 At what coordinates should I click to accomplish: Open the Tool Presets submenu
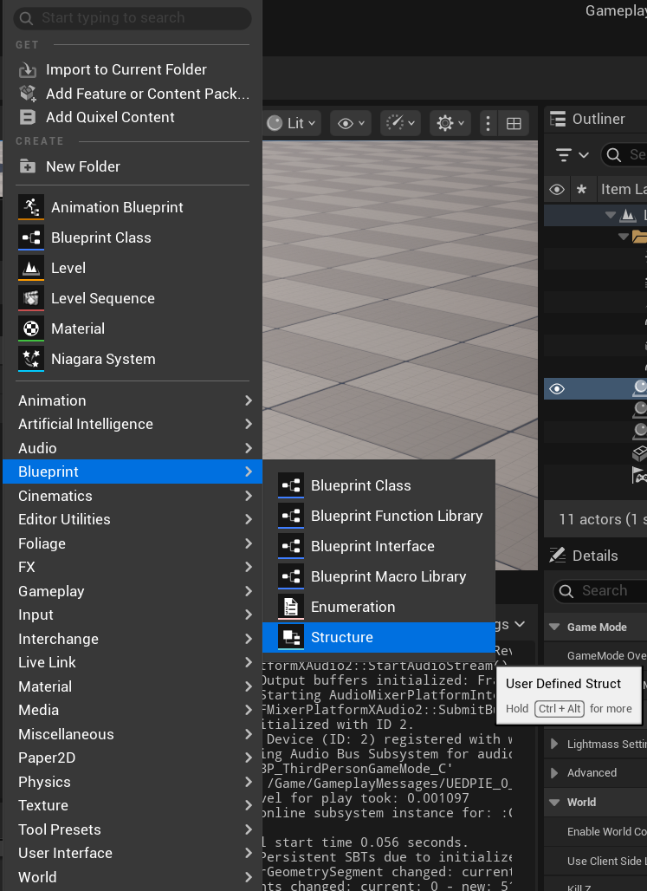coord(133,829)
